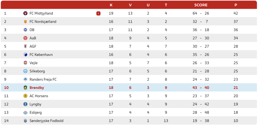Click the K matches played header

tap(111, 5)
